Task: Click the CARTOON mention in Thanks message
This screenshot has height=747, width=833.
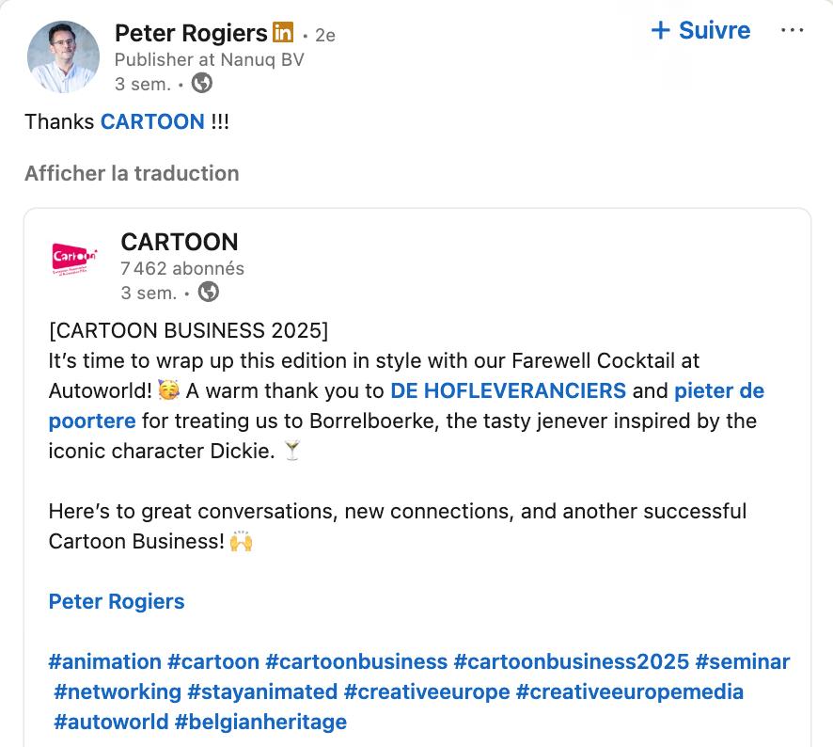Action: (152, 121)
